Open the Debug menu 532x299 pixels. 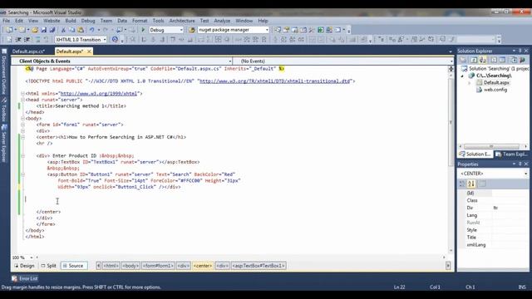88,21
